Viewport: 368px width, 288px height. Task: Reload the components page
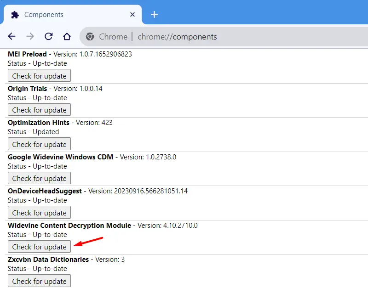click(48, 37)
